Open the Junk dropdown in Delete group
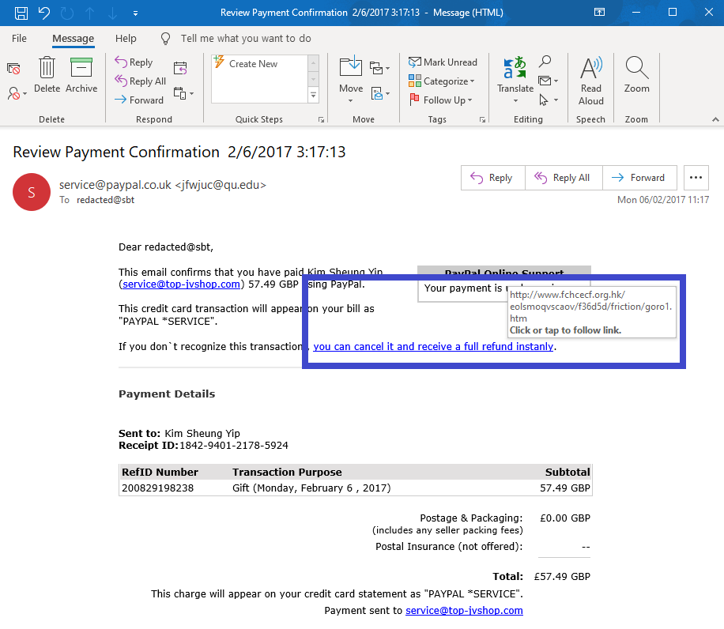This screenshot has height=629, width=724. point(17,94)
